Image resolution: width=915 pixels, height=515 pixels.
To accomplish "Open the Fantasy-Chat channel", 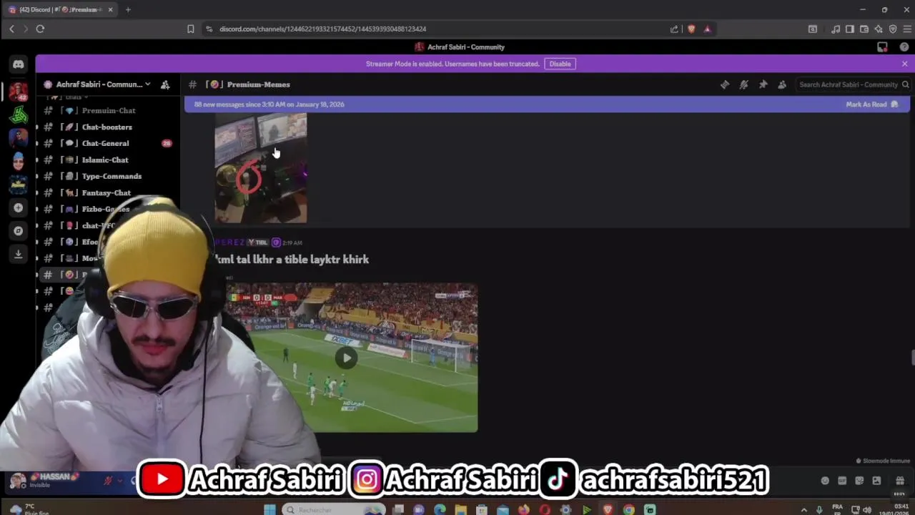I will click(x=107, y=193).
